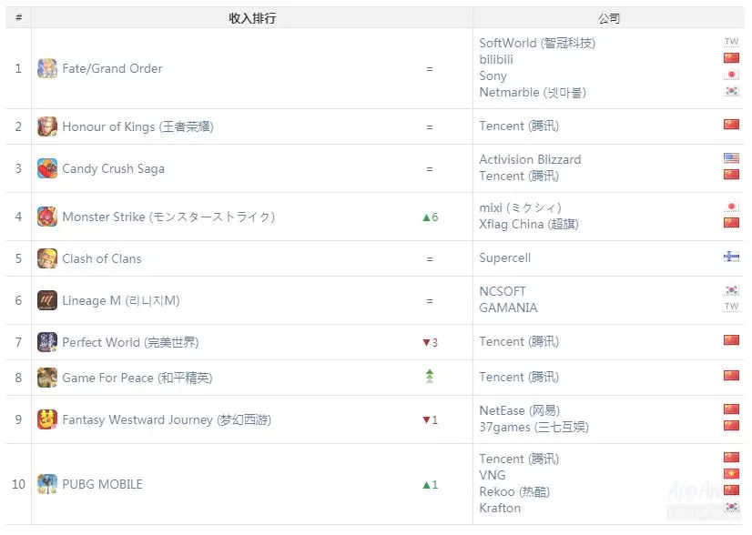Click the Monster Strike game icon

(x=47, y=217)
